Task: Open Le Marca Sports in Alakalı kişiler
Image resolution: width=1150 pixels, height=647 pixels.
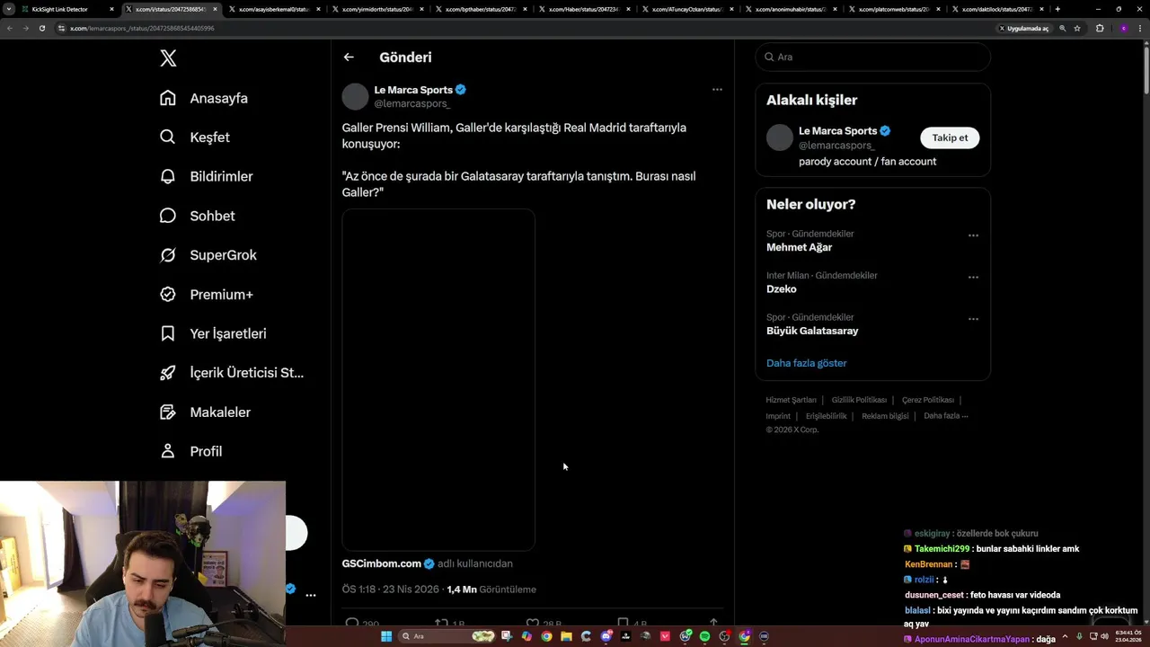Action: [837, 130]
